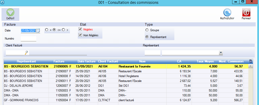Click the Représentant code input field

click(x=152, y=52)
